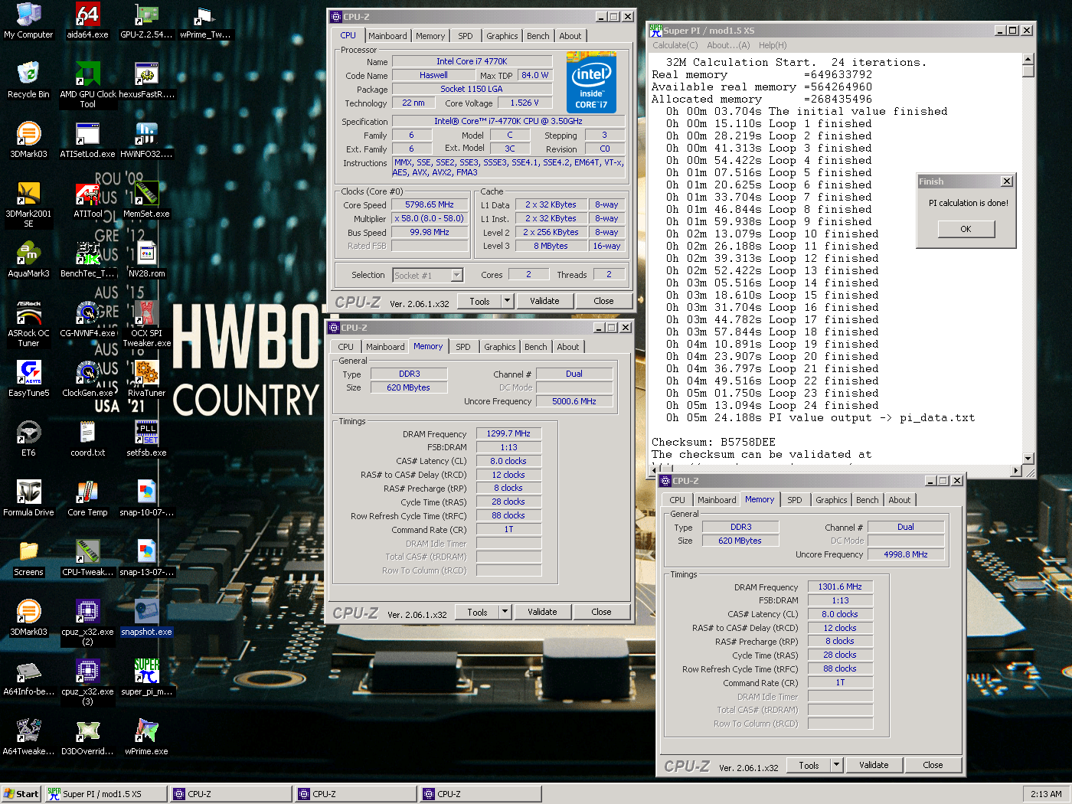Click Command Rate 1T in bottom-right CPU-Z
The image size is (1072, 804).
click(x=840, y=682)
